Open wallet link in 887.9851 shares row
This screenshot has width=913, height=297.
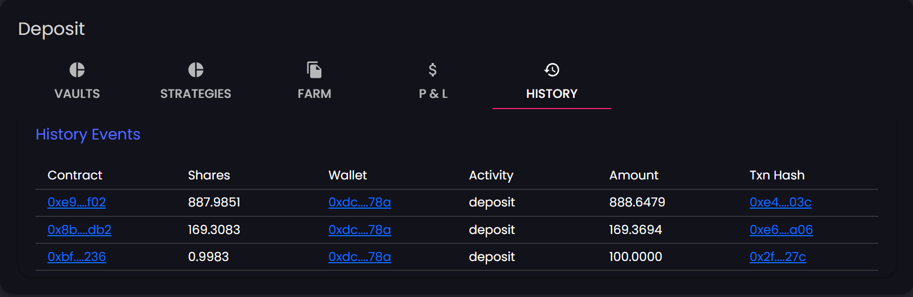(x=360, y=202)
